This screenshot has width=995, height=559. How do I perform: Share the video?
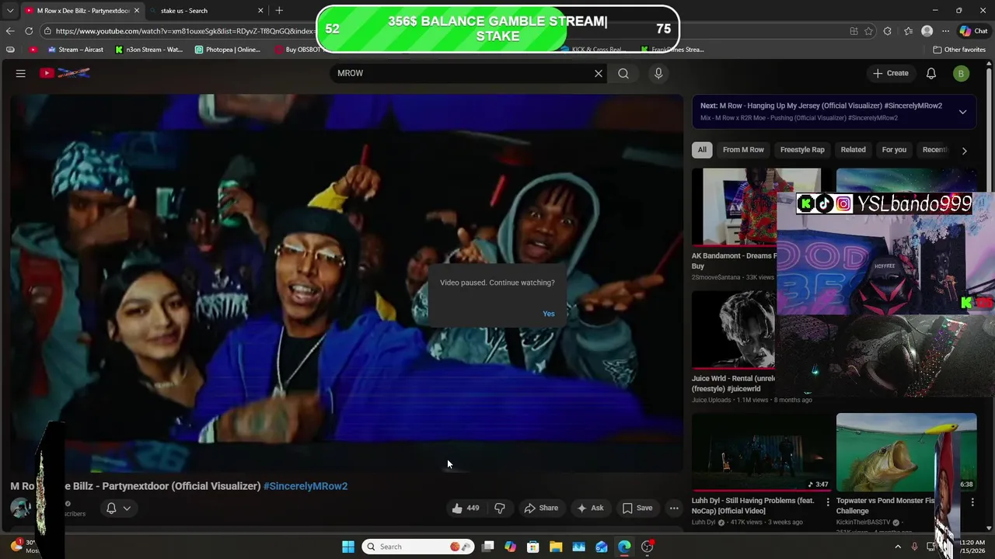541,508
